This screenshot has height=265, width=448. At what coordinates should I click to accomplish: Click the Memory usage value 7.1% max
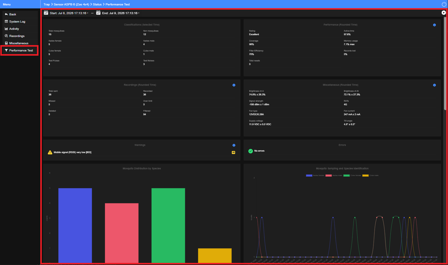[x=349, y=45]
